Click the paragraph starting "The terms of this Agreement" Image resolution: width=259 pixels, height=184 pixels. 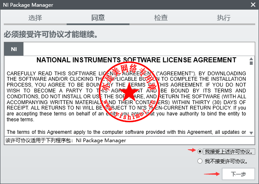point(127,132)
